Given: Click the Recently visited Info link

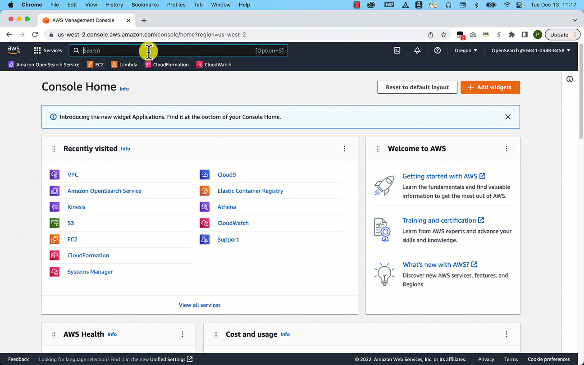Looking at the screenshot, I should pos(125,148).
